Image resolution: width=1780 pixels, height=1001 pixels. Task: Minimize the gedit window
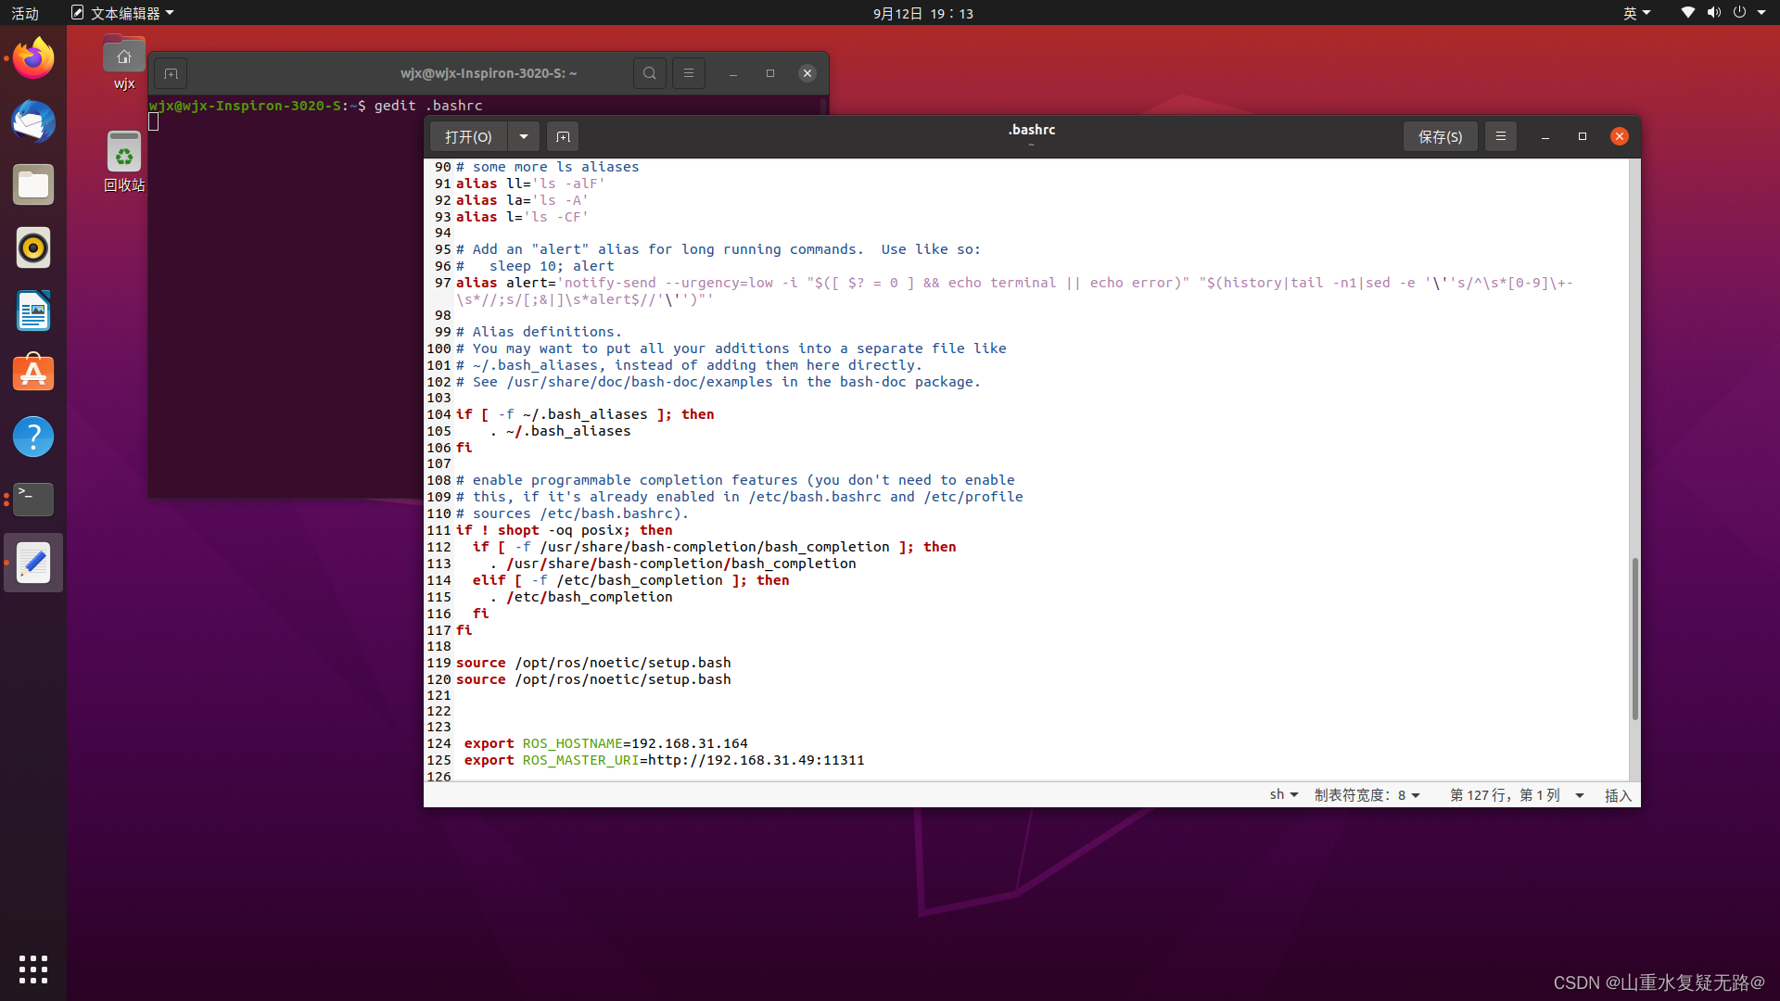click(1545, 136)
